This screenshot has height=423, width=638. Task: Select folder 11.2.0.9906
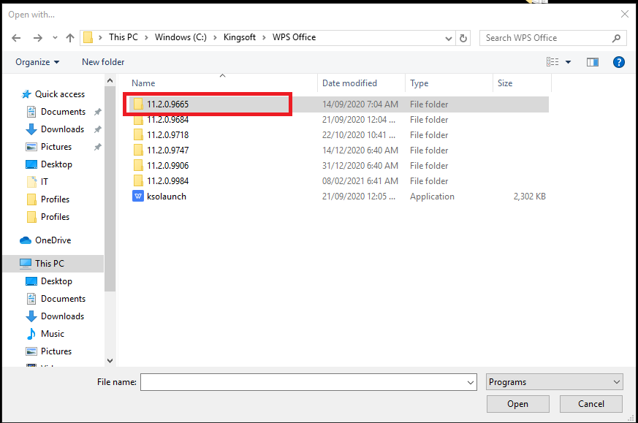tap(339, 166)
